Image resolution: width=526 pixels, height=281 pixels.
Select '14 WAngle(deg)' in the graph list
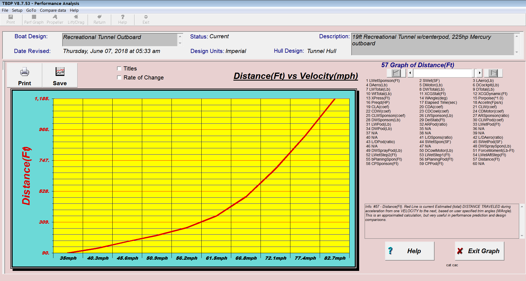(433, 98)
